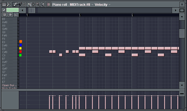The height and width of the screenshot is (111, 187).
Task: Click the right horizontal scroll arrow
Action: pyautogui.click(x=175, y=10)
